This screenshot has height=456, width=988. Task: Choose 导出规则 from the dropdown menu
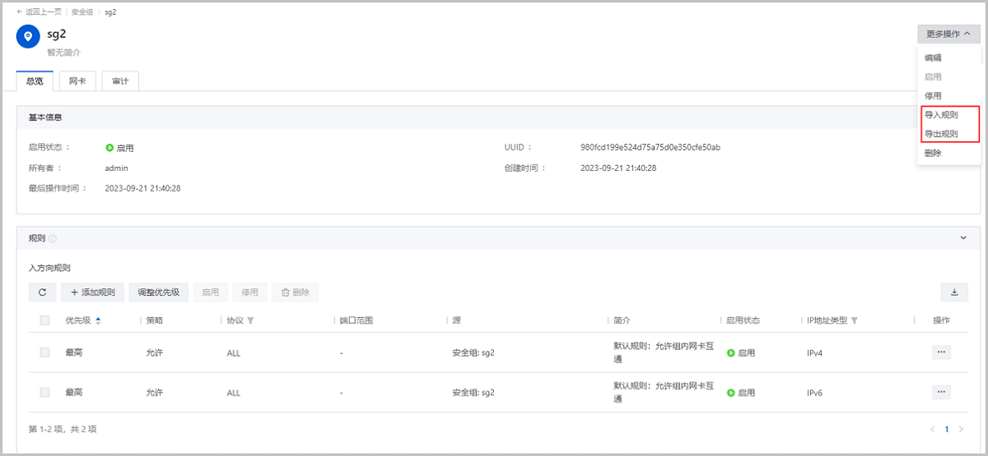pyautogui.click(x=941, y=134)
